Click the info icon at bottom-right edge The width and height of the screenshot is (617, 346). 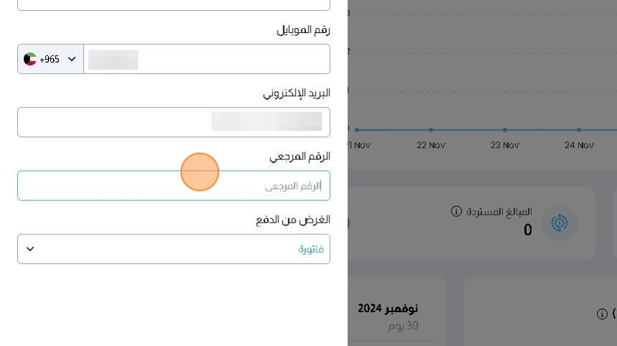tap(602, 314)
